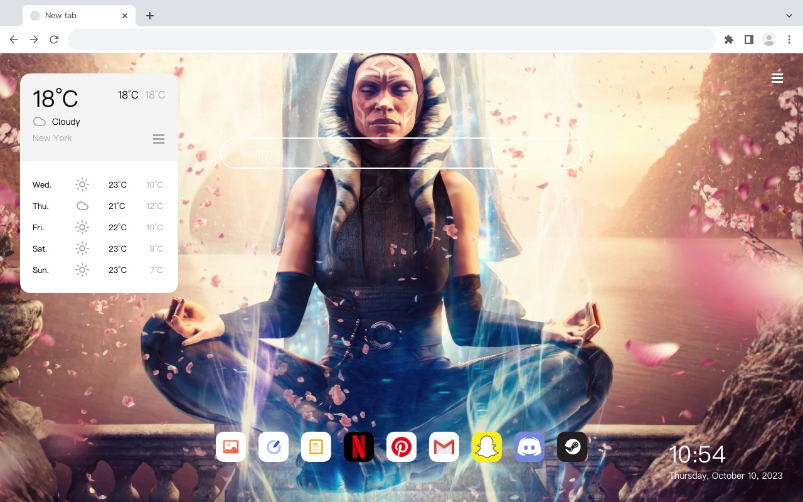Image resolution: width=803 pixels, height=502 pixels.
Task: Open Chrome's three-dot menu
Action: (789, 40)
